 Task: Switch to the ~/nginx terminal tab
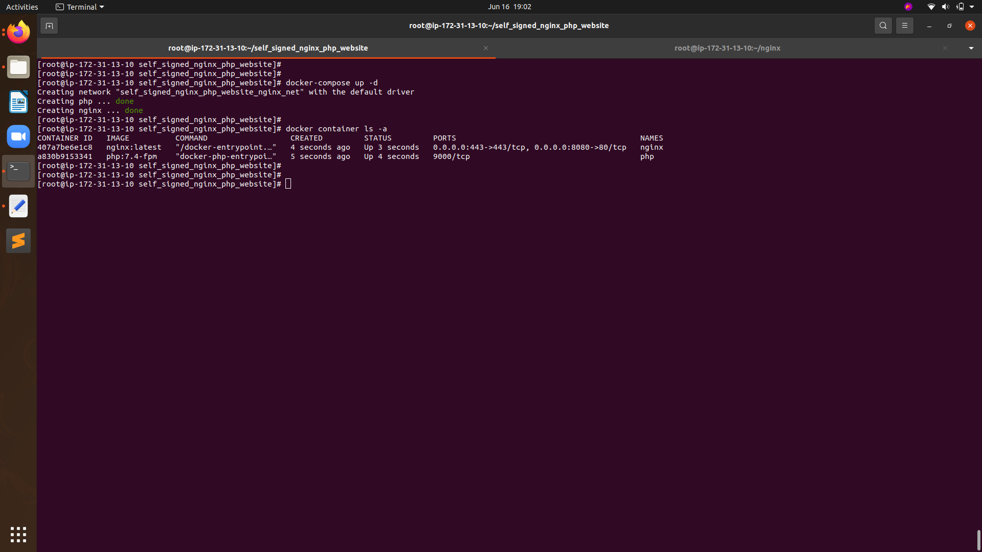[x=727, y=48]
